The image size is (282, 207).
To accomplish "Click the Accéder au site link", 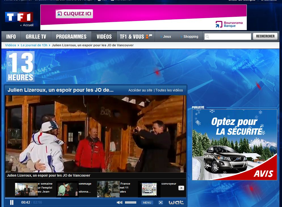I will pyautogui.click(x=140, y=90).
